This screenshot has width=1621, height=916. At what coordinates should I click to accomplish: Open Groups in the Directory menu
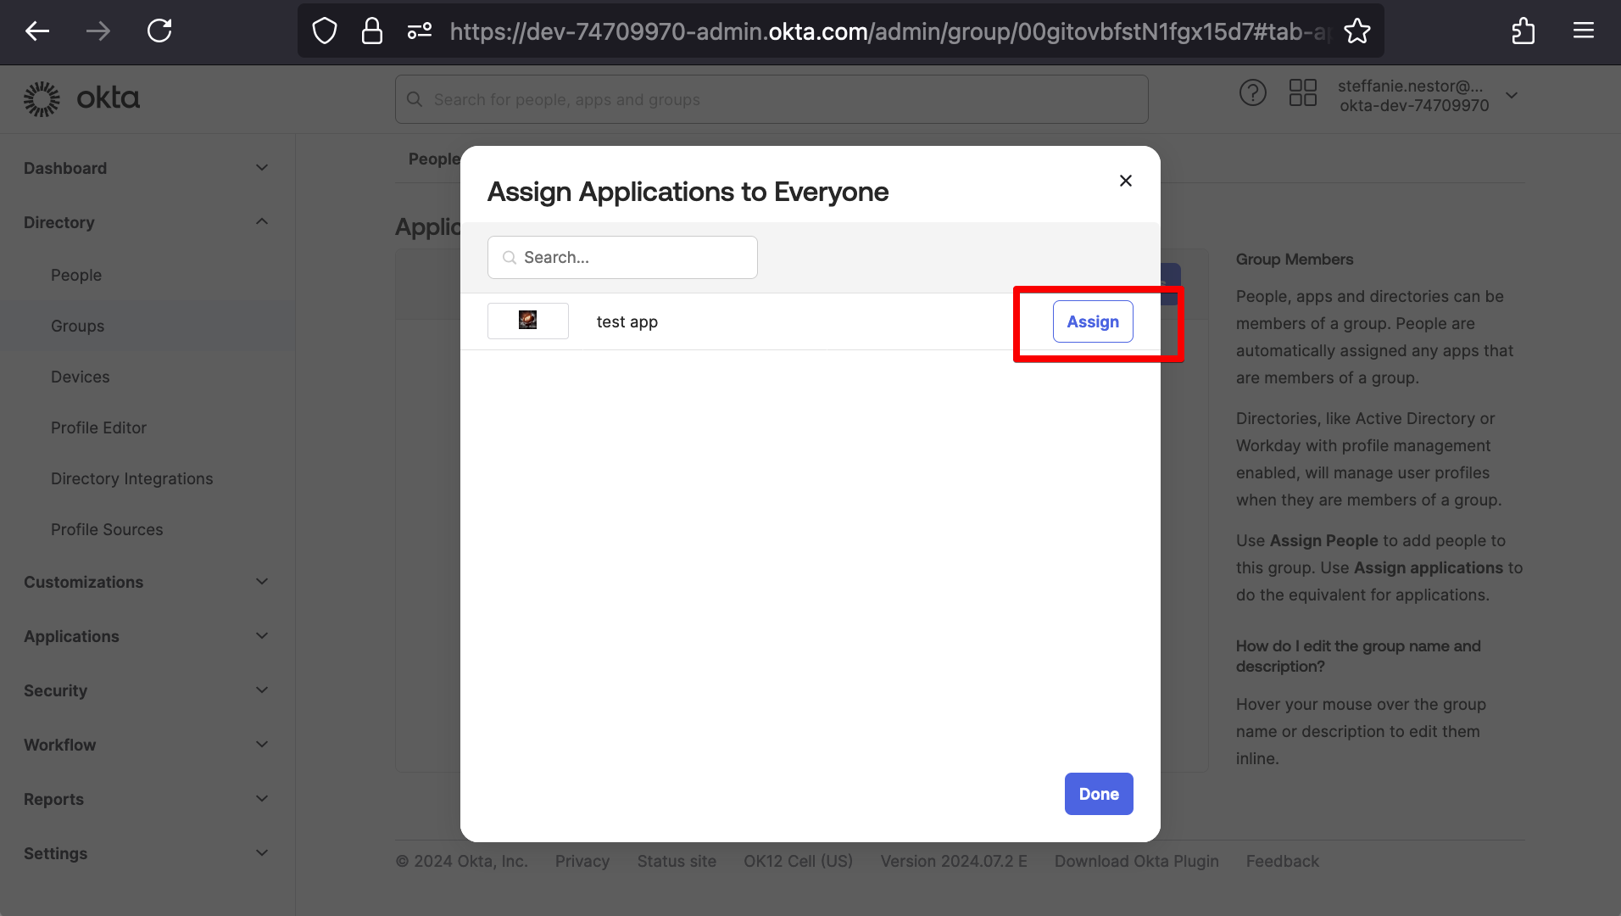pos(77,326)
